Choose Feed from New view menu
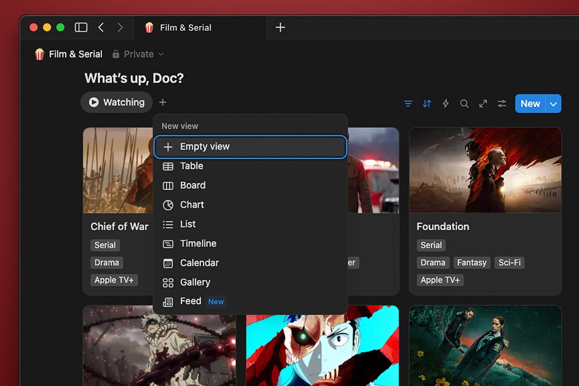579x386 pixels. pos(250,301)
